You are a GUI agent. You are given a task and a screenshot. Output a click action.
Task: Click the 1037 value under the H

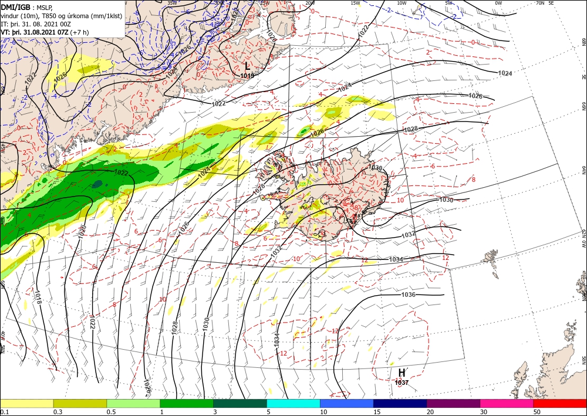point(402,383)
